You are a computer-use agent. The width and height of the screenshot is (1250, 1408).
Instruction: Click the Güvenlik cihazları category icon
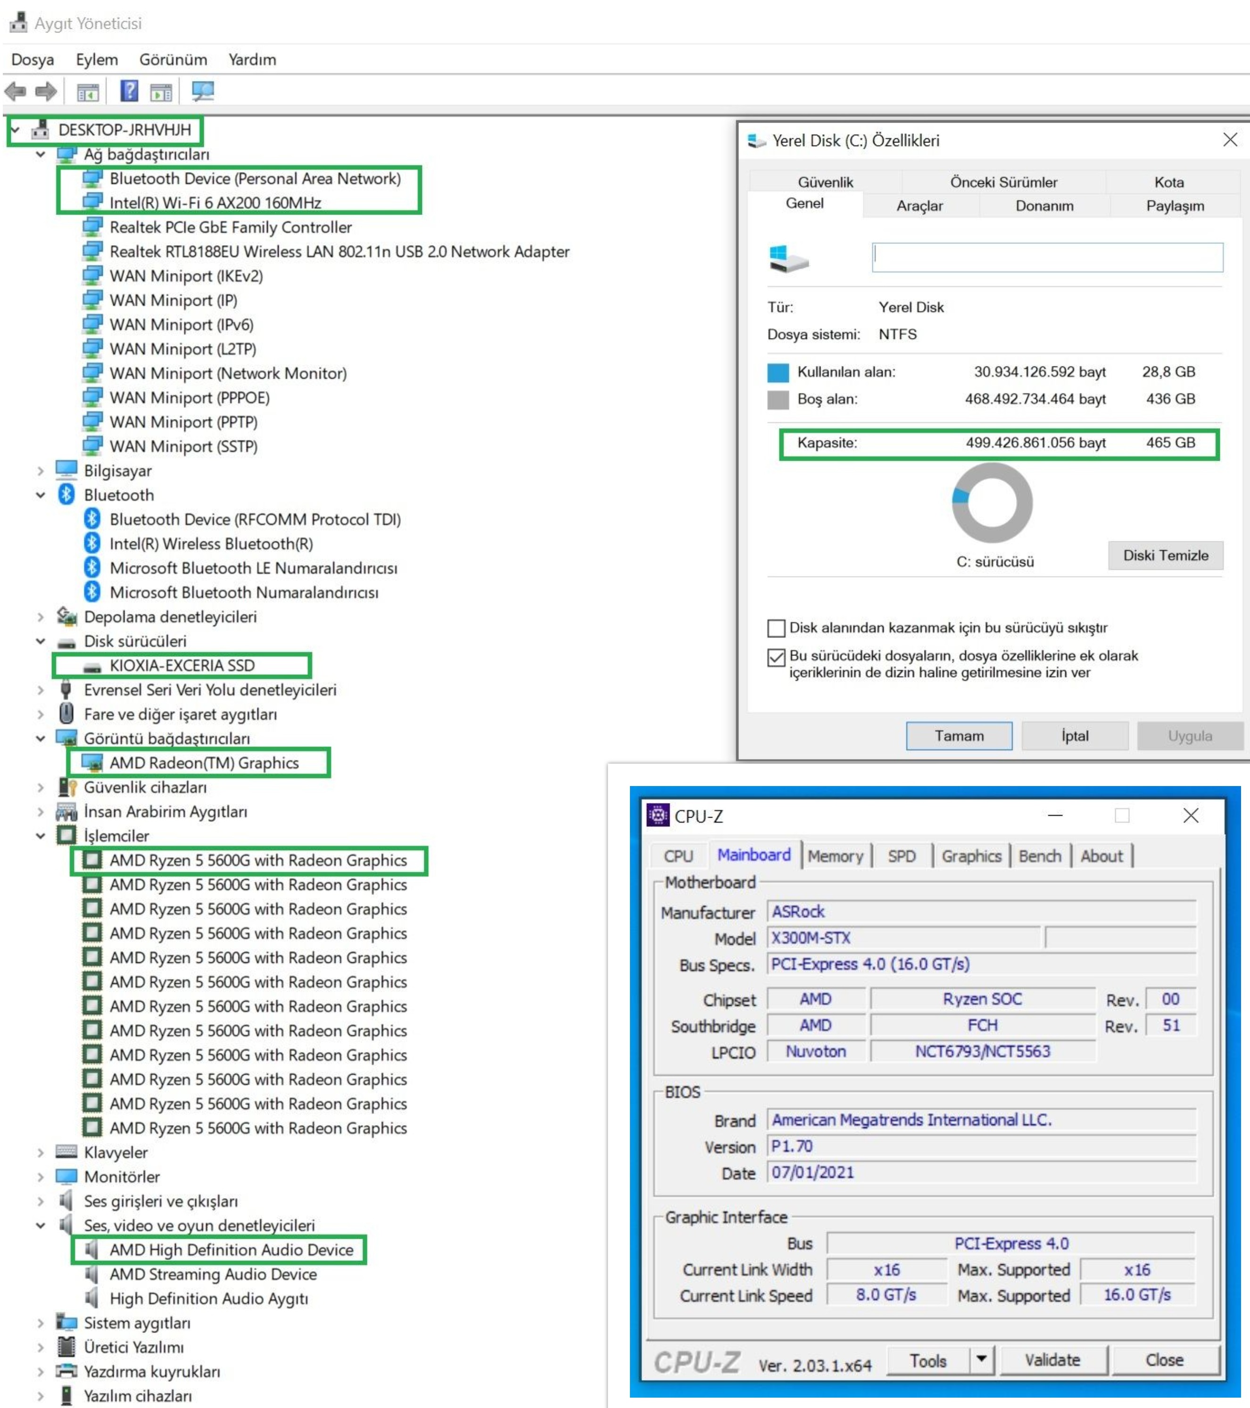(67, 787)
